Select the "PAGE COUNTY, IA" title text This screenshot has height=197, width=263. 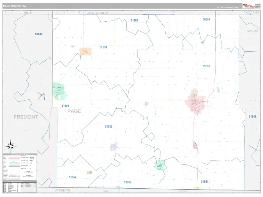tap(14, 6)
